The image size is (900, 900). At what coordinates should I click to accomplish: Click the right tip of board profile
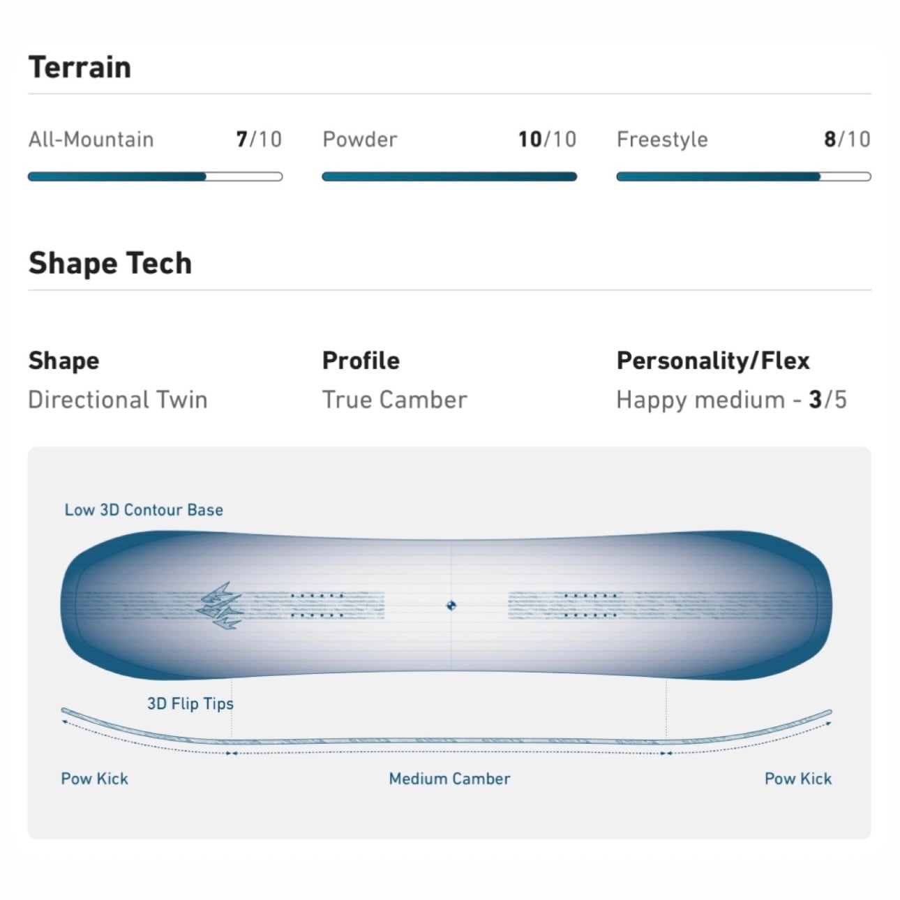(x=827, y=714)
